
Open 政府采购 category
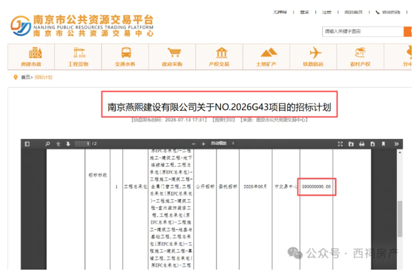pos(172,57)
